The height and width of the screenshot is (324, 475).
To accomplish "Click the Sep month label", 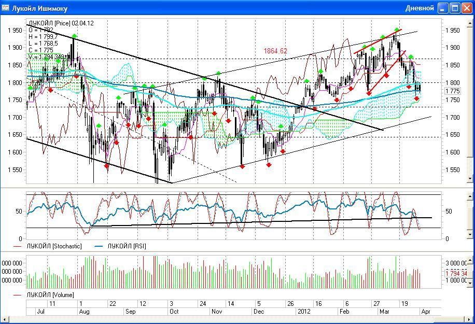I will click(x=131, y=311).
